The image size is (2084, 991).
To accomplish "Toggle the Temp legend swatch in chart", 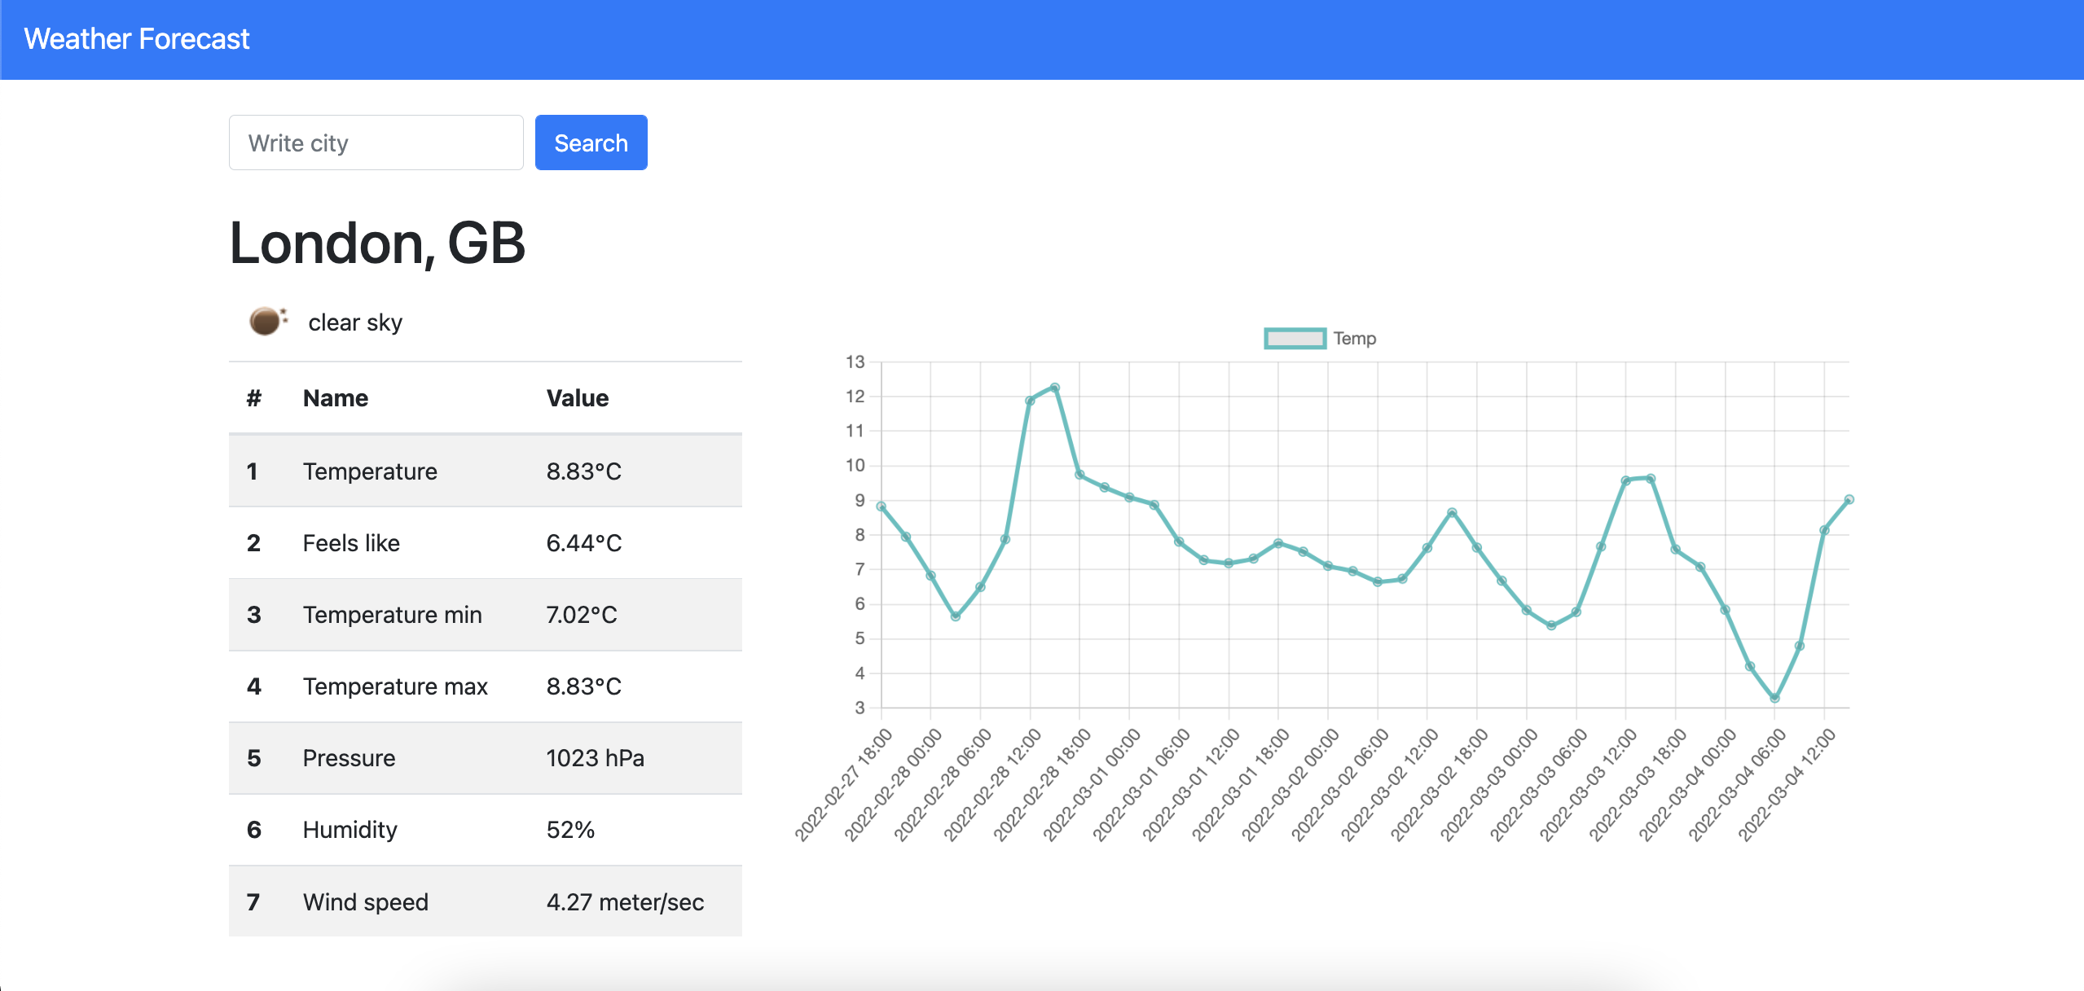I will 1295,338.
